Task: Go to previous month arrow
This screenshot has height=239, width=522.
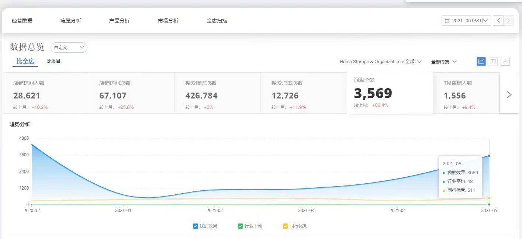Action: 498,21
